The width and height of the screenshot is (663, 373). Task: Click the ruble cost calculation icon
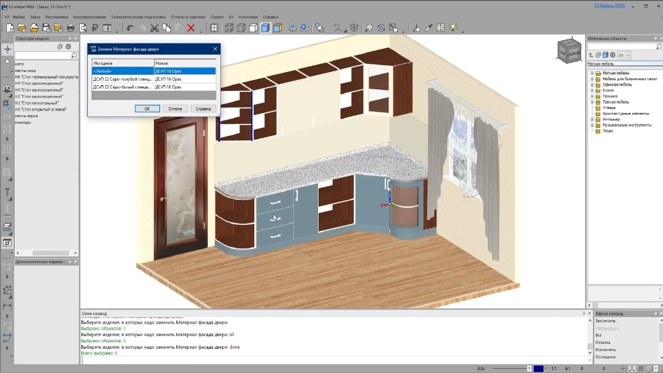(x=95, y=28)
